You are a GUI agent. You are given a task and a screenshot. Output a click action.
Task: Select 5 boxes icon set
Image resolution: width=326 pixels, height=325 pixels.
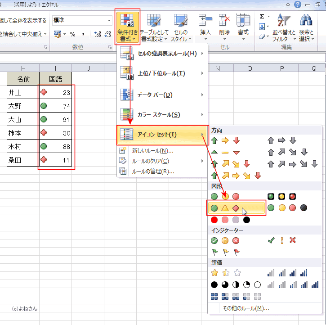[x=236, y=296]
